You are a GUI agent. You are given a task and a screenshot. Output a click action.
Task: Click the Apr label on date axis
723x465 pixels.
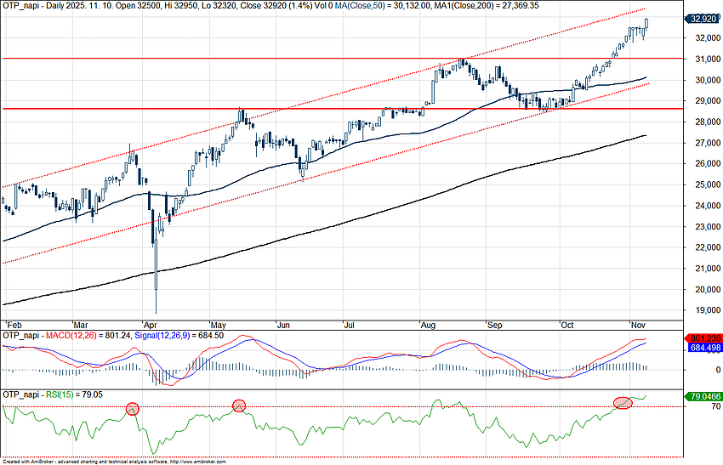tap(151, 325)
